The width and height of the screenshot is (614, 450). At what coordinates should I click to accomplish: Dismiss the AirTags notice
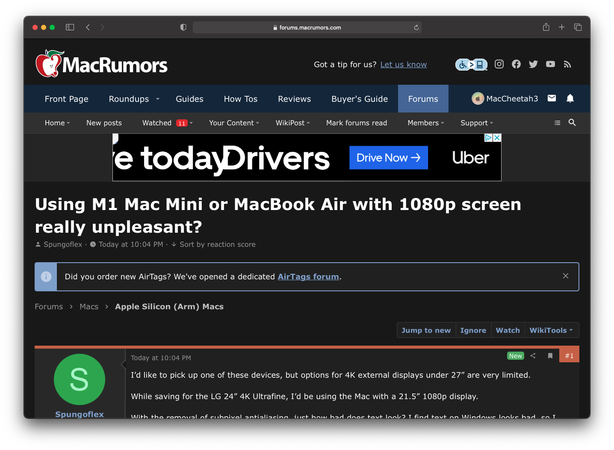(x=566, y=276)
